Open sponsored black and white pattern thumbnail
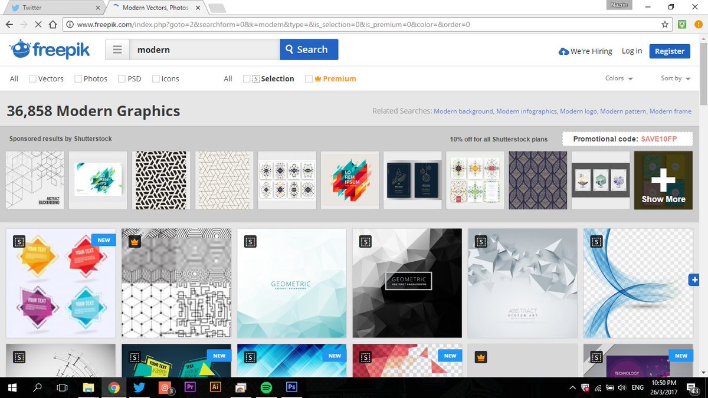The width and height of the screenshot is (708, 398). click(x=160, y=180)
